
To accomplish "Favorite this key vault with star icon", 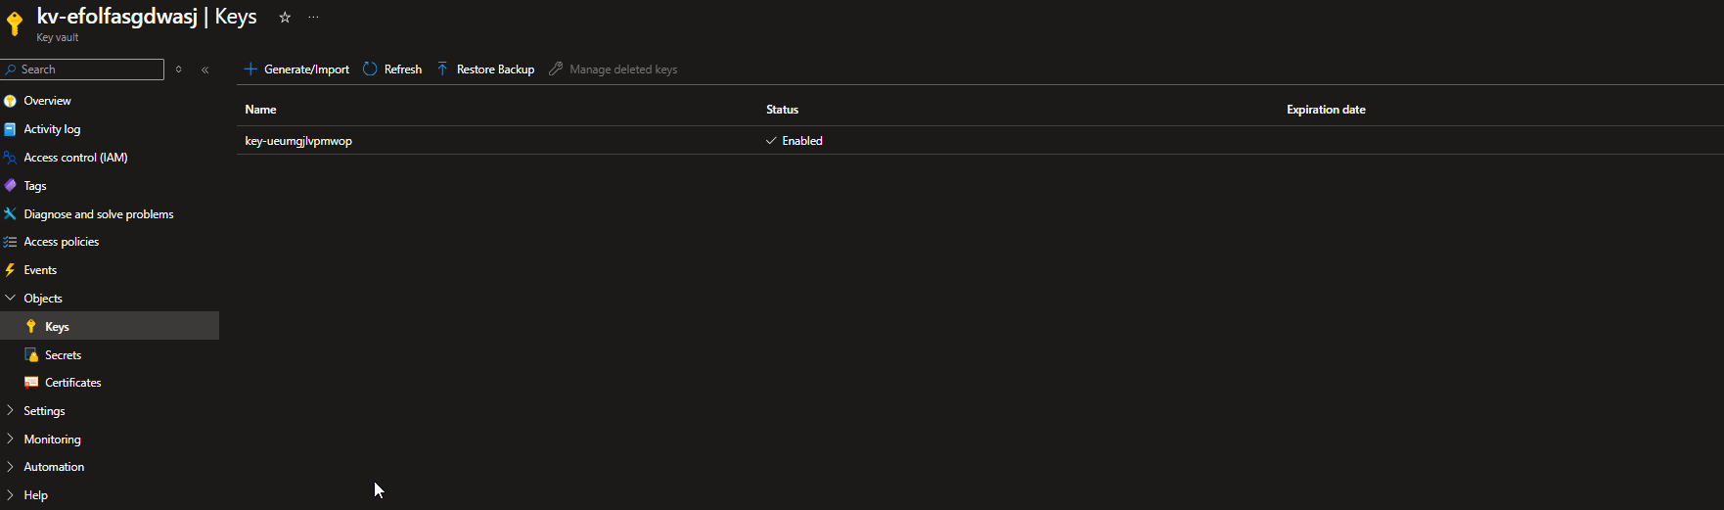I will (285, 18).
